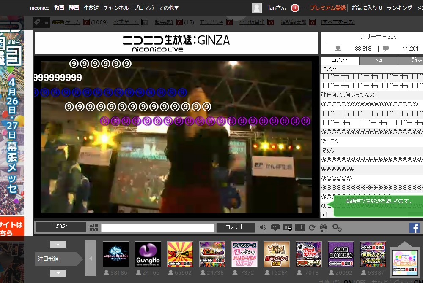The width and height of the screenshot is (423, 283).
Task: Select the コメント tab in side panel
Action: pyautogui.click(x=340, y=60)
